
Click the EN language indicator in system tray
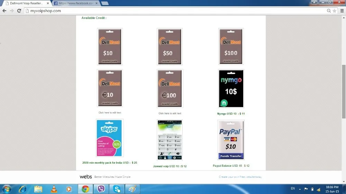pos(293,188)
